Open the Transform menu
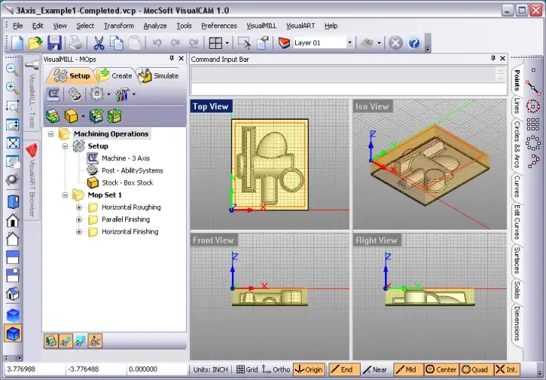 coord(119,26)
